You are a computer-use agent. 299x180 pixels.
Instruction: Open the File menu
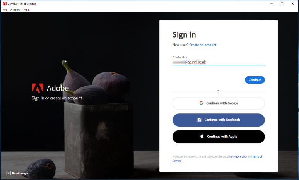(5, 10)
